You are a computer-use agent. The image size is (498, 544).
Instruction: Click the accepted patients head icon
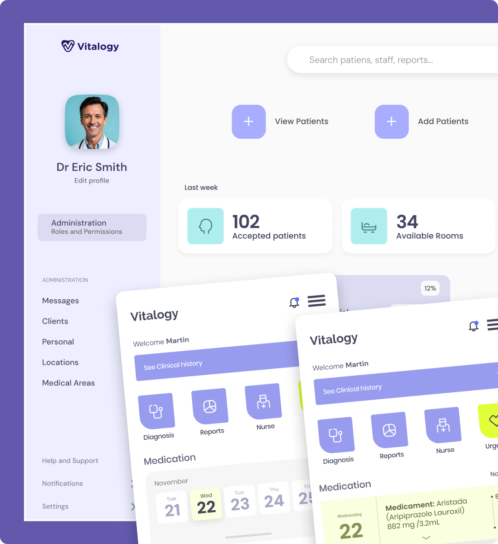pyautogui.click(x=205, y=226)
